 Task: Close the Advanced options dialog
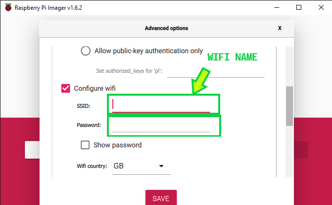(x=280, y=28)
